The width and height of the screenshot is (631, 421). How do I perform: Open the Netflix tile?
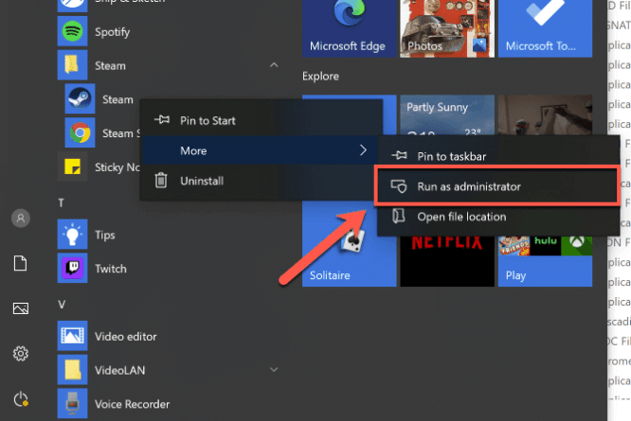point(447,261)
